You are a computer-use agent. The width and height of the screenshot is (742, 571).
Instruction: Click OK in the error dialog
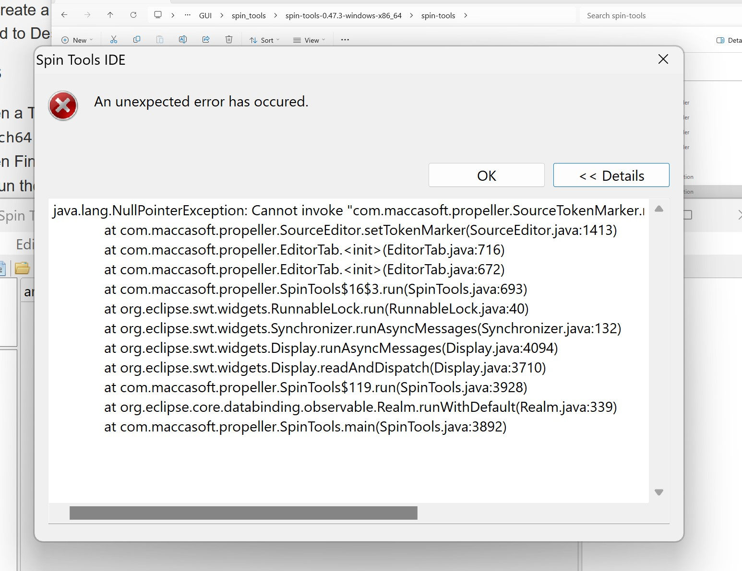[x=486, y=175]
